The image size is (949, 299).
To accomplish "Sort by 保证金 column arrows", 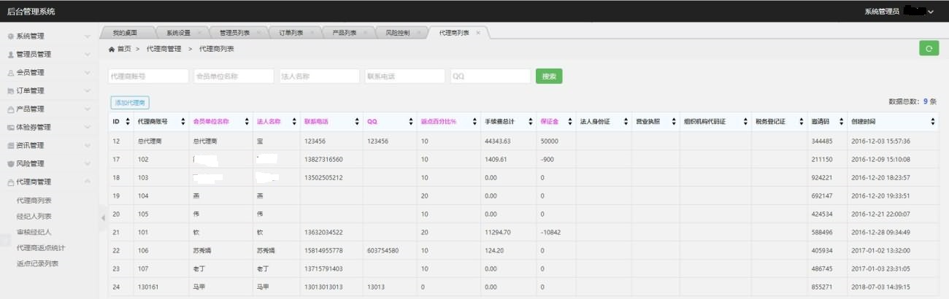I will (569, 121).
